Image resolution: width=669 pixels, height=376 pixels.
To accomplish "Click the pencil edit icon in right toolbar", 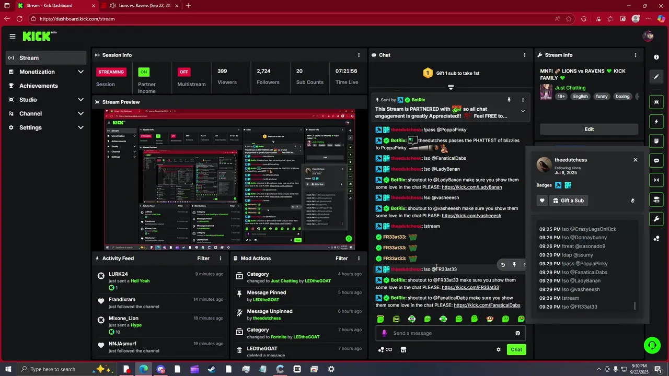I will 656,77.
